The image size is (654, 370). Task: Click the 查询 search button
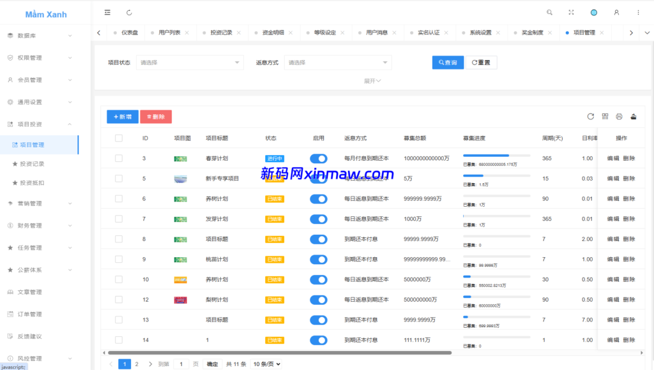448,63
